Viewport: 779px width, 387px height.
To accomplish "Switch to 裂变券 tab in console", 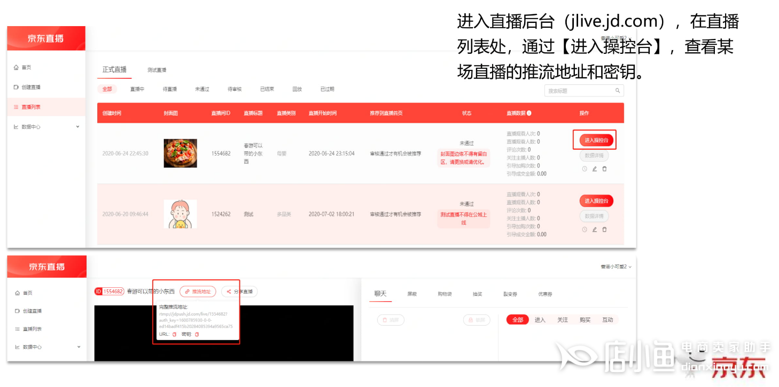I will (x=510, y=294).
